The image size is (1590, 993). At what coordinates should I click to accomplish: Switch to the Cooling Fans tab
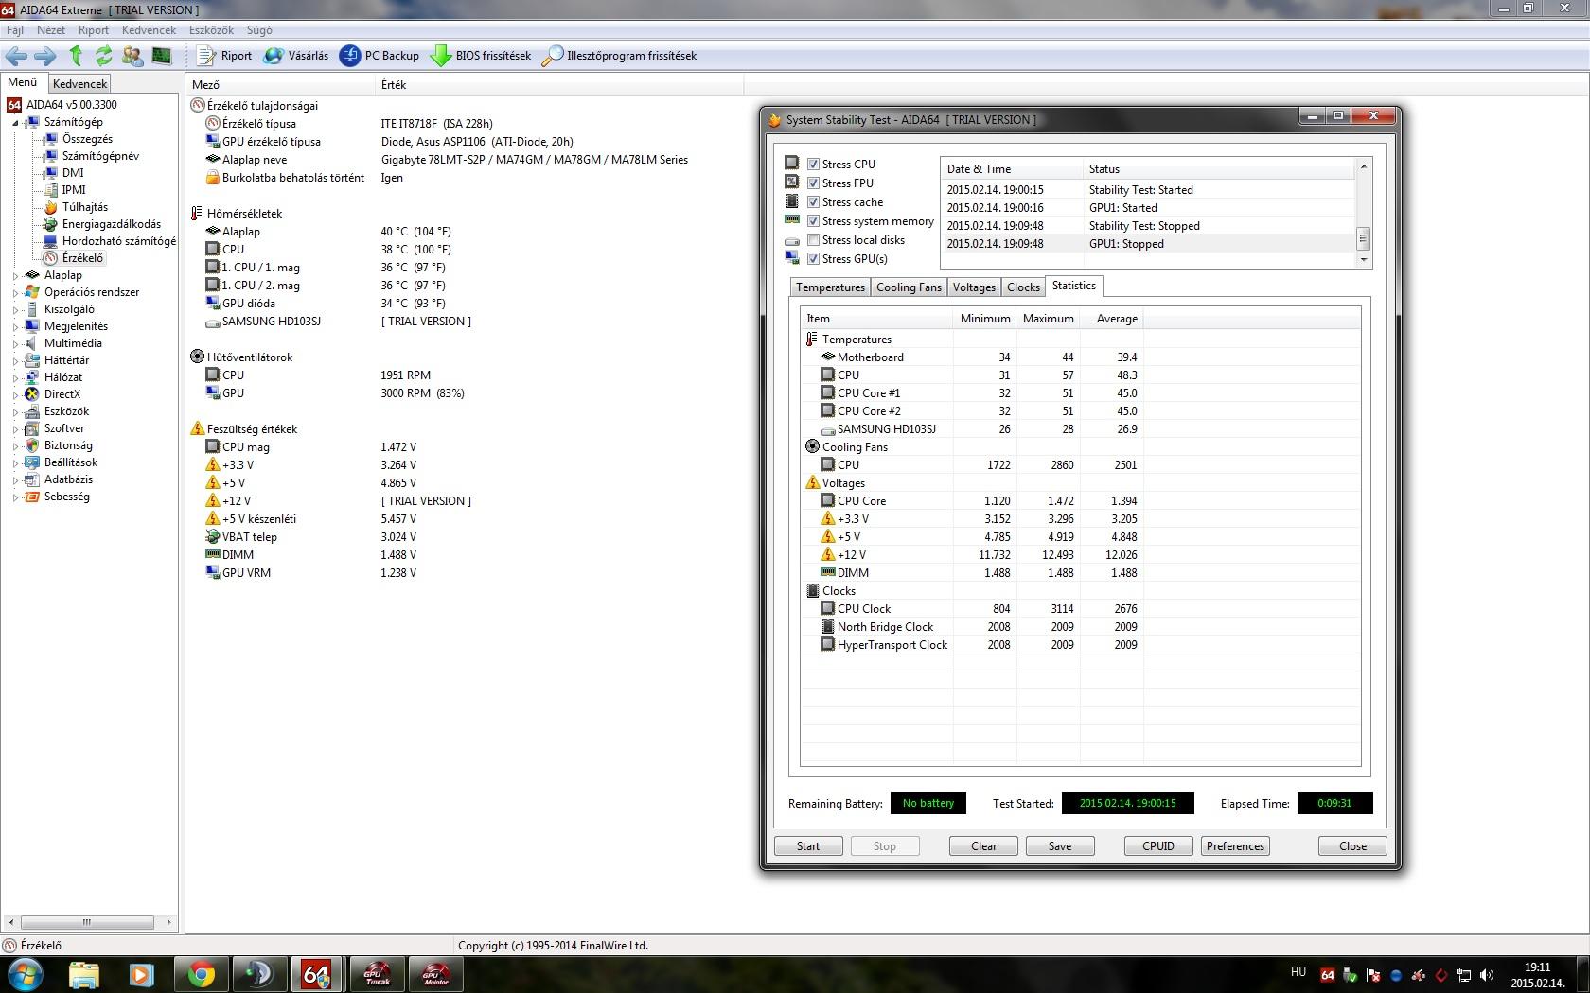point(909,287)
